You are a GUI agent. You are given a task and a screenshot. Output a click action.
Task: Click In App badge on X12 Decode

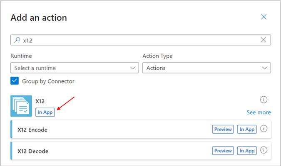pyautogui.click(x=247, y=151)
